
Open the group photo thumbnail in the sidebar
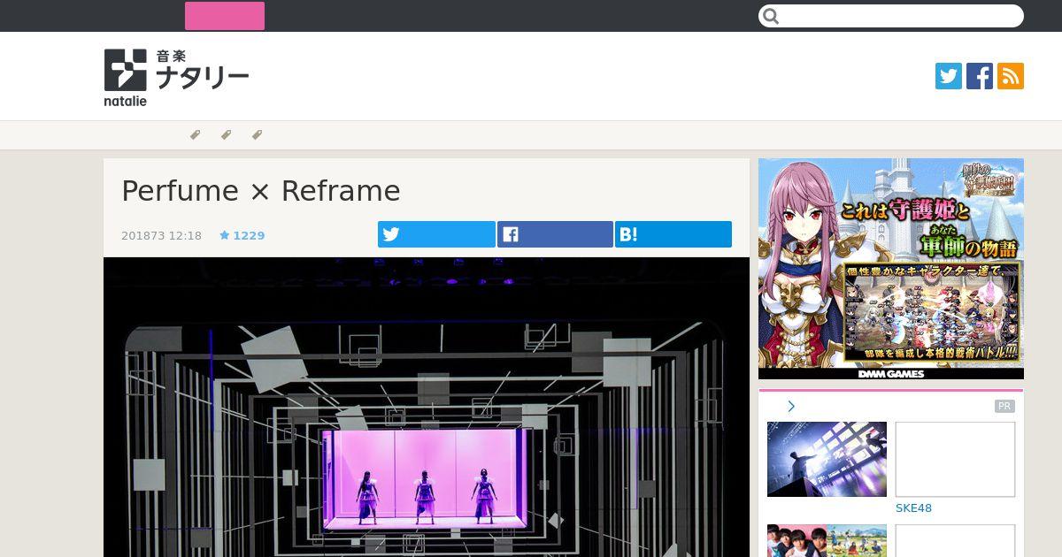(x=827, y=540)
